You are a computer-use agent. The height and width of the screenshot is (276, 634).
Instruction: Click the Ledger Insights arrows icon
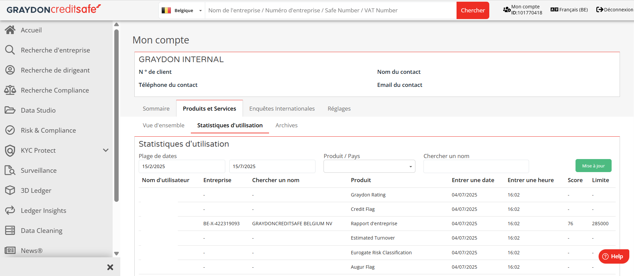click(10, 211)
